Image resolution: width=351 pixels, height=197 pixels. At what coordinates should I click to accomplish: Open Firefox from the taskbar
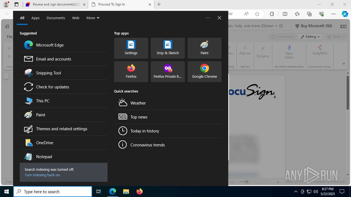pos(139,192)
